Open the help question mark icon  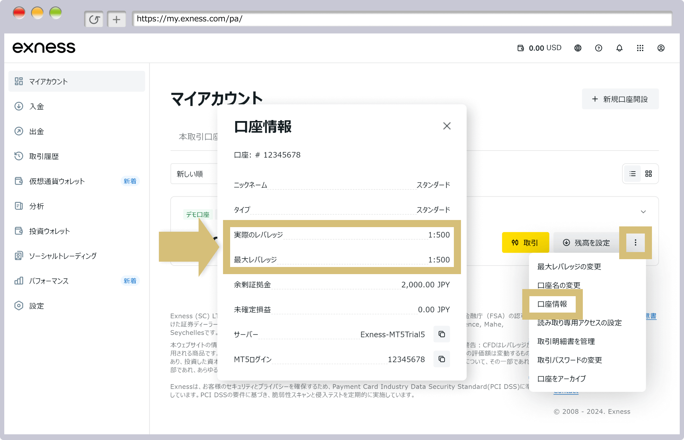click(598, 48)
